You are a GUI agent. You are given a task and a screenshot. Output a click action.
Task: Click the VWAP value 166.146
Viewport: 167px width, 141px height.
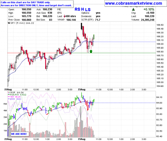[71, 20]
